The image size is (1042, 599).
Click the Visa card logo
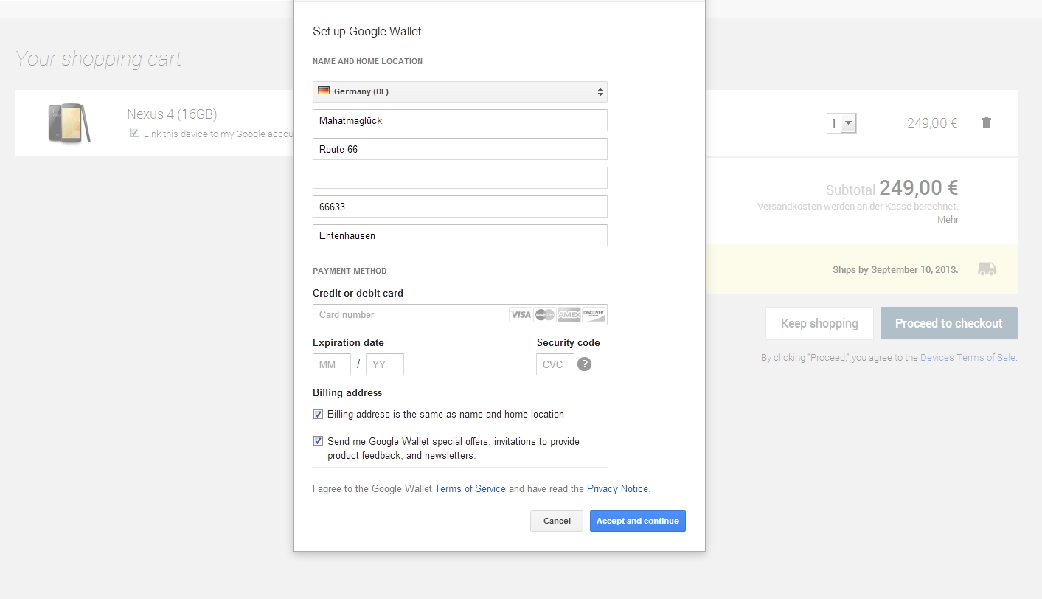point(521,315)
